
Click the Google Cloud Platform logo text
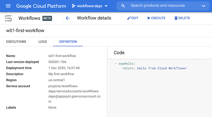point(41,6)
